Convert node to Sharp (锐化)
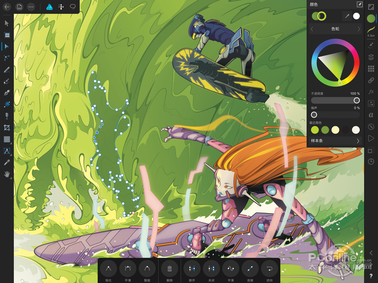 click(x=108, y=269)
